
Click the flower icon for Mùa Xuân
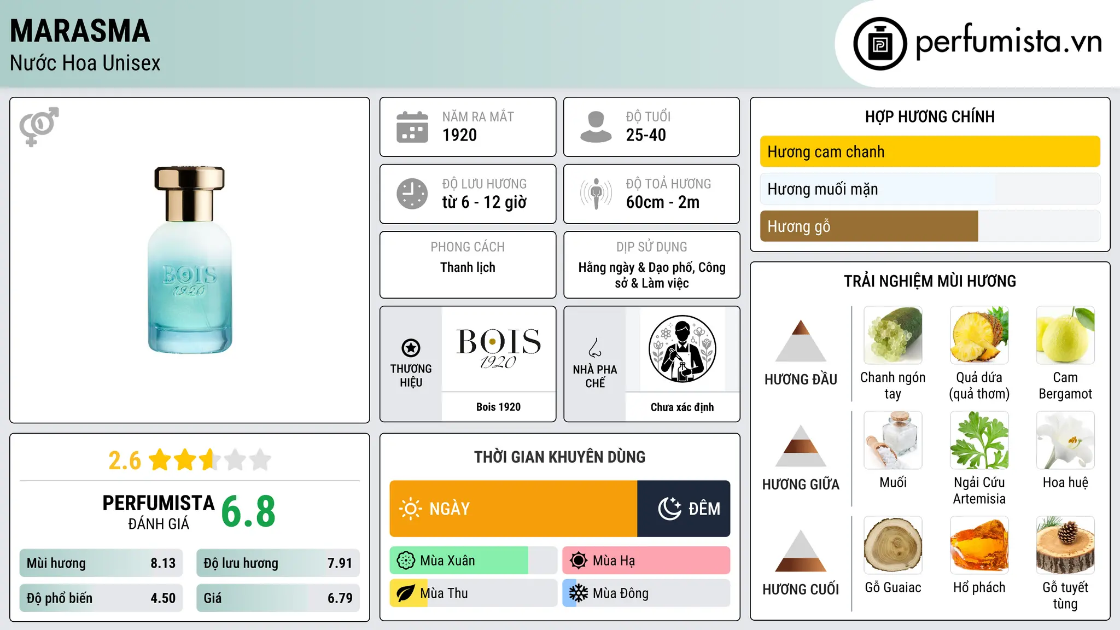click(406, 561)
